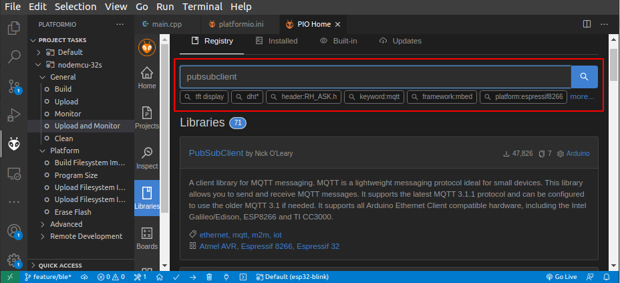Open the Run and Debug view
The width and height of the screenshot is (620, 283).
(14, 115)
